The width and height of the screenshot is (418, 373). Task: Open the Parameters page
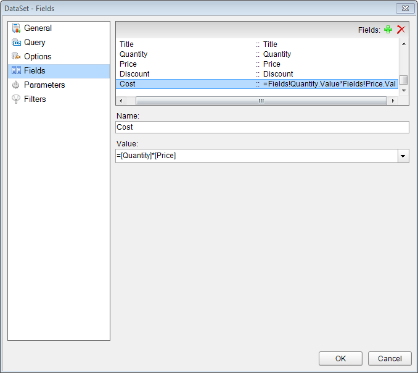point(59,85)
